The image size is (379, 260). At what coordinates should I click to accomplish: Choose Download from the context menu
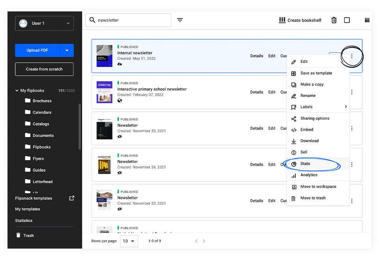(x=318, y=141)
